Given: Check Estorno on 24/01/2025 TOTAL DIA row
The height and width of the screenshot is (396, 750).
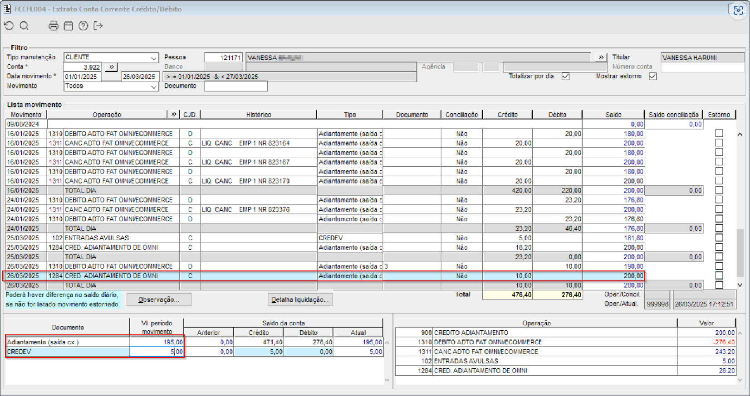Looking at the screenshot, I should tap(719, 228).
